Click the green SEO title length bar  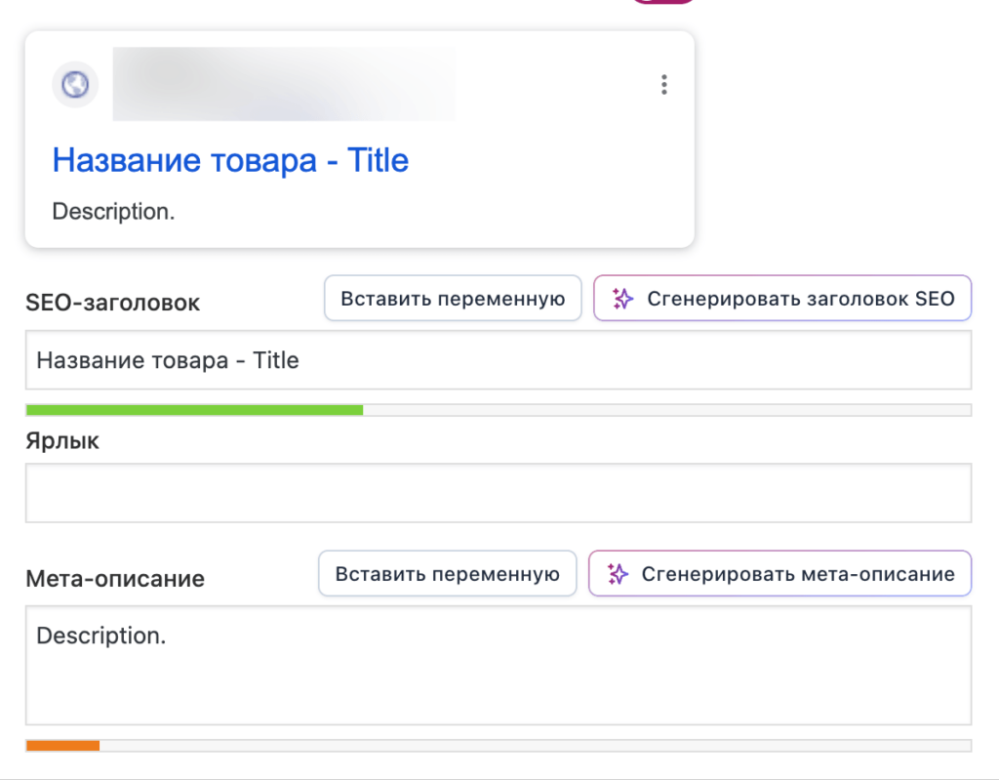click(x=194, y=410)
